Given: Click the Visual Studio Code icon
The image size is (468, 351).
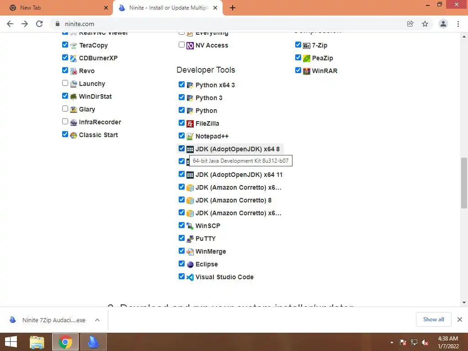Looking at the screenshot, I should click(190, 277).
